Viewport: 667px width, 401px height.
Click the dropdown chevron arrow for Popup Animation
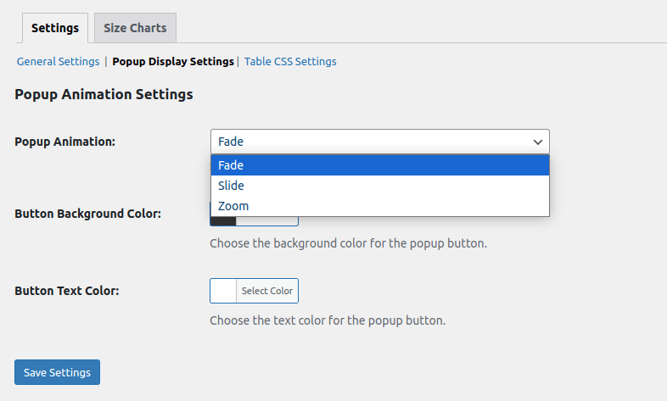(x=537, y=142)
